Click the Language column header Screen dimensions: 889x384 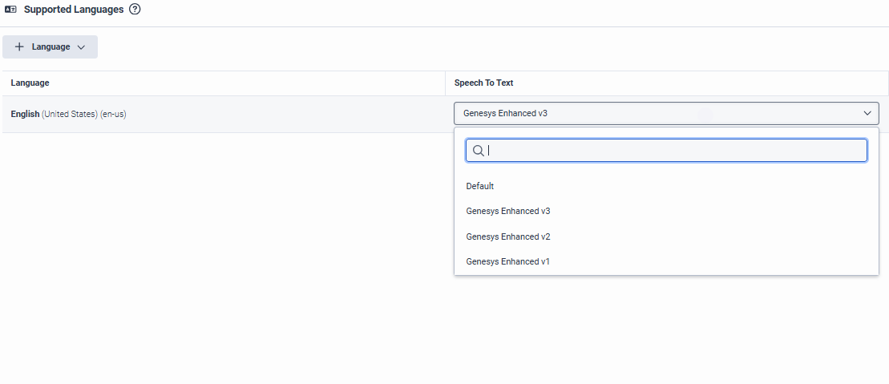pos(30,83)
